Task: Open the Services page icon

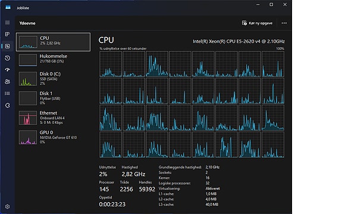Action: point(7,106)
